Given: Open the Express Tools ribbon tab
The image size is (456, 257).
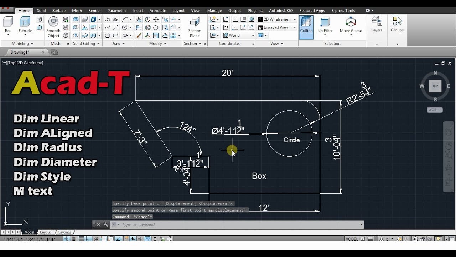Looking at the screenshot, I should pos(343,11).
